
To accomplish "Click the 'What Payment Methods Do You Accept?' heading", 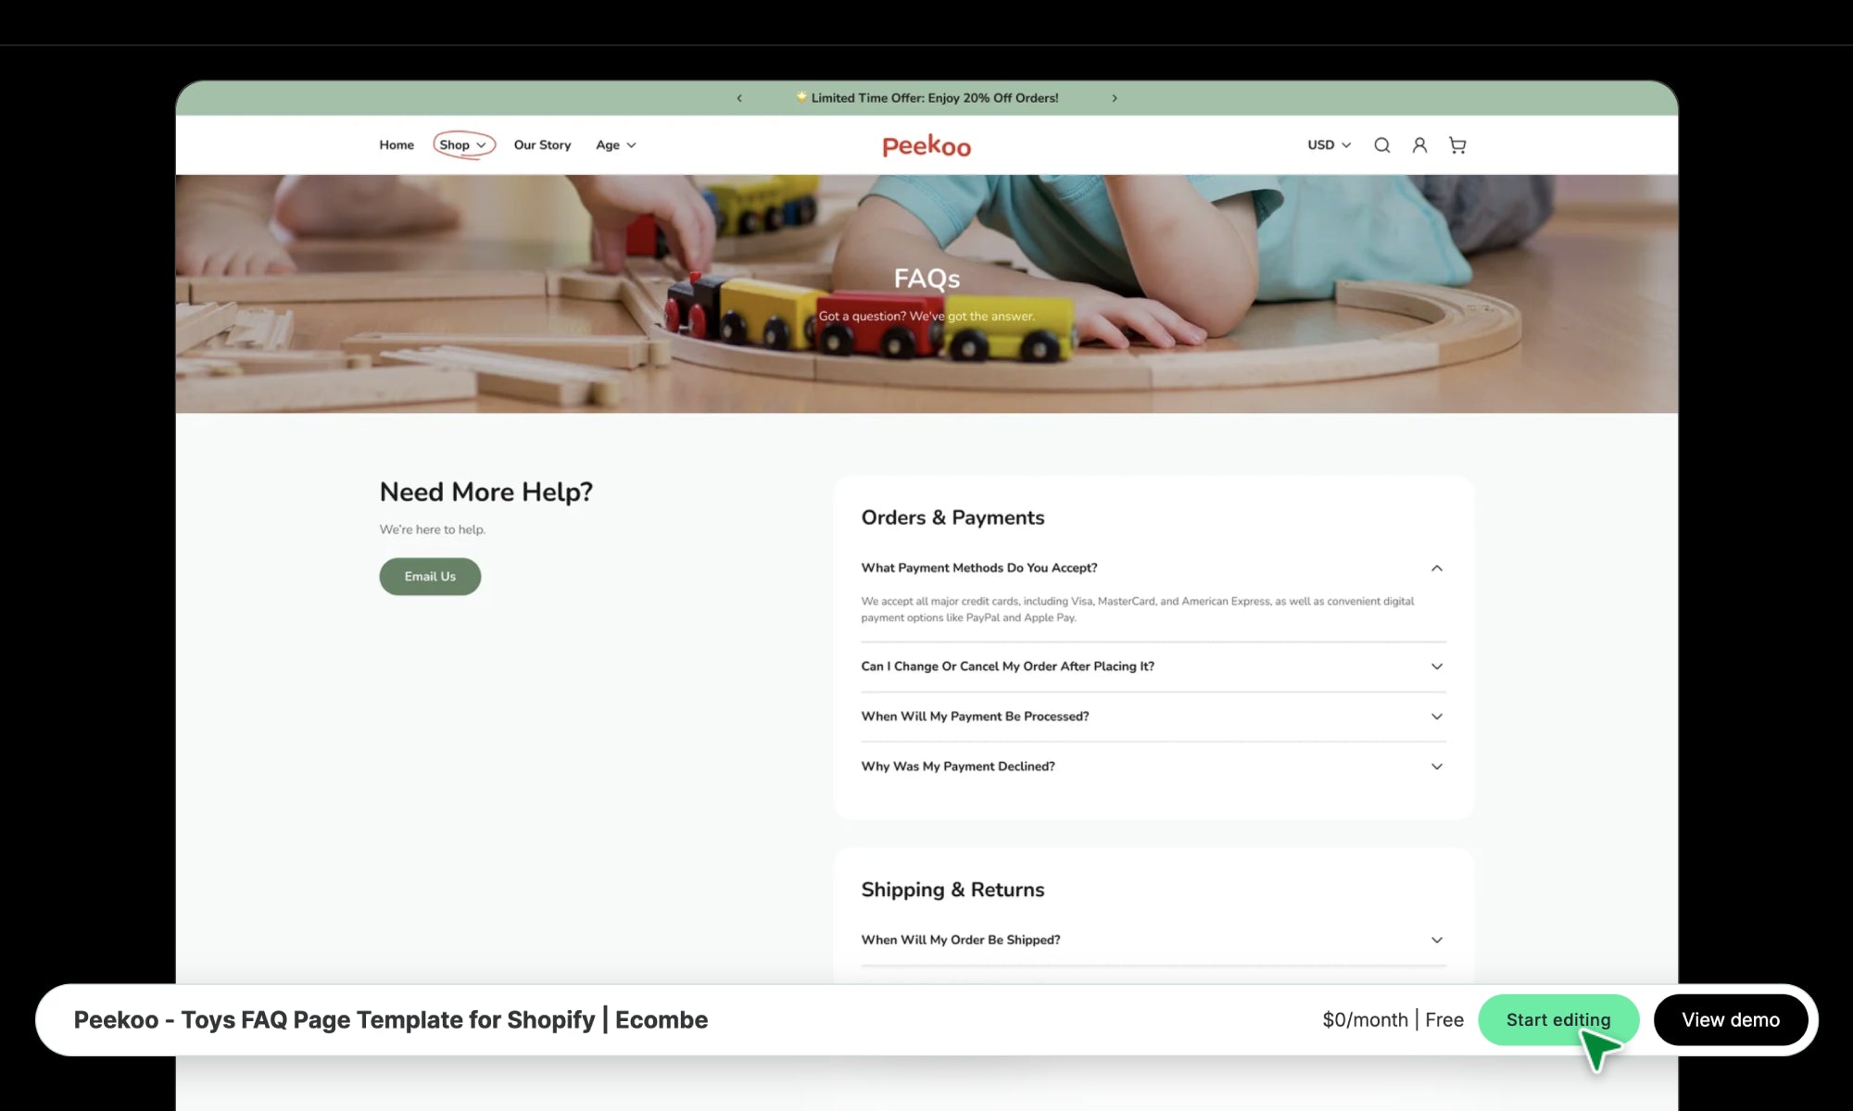I will [979, 568].
